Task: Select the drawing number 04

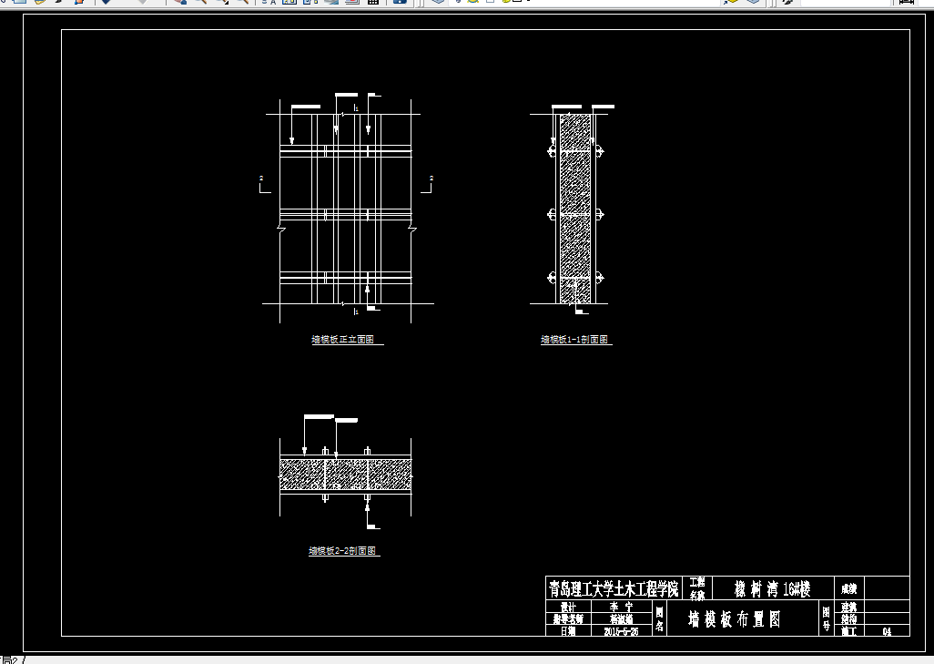Action: tap(887, 631)
